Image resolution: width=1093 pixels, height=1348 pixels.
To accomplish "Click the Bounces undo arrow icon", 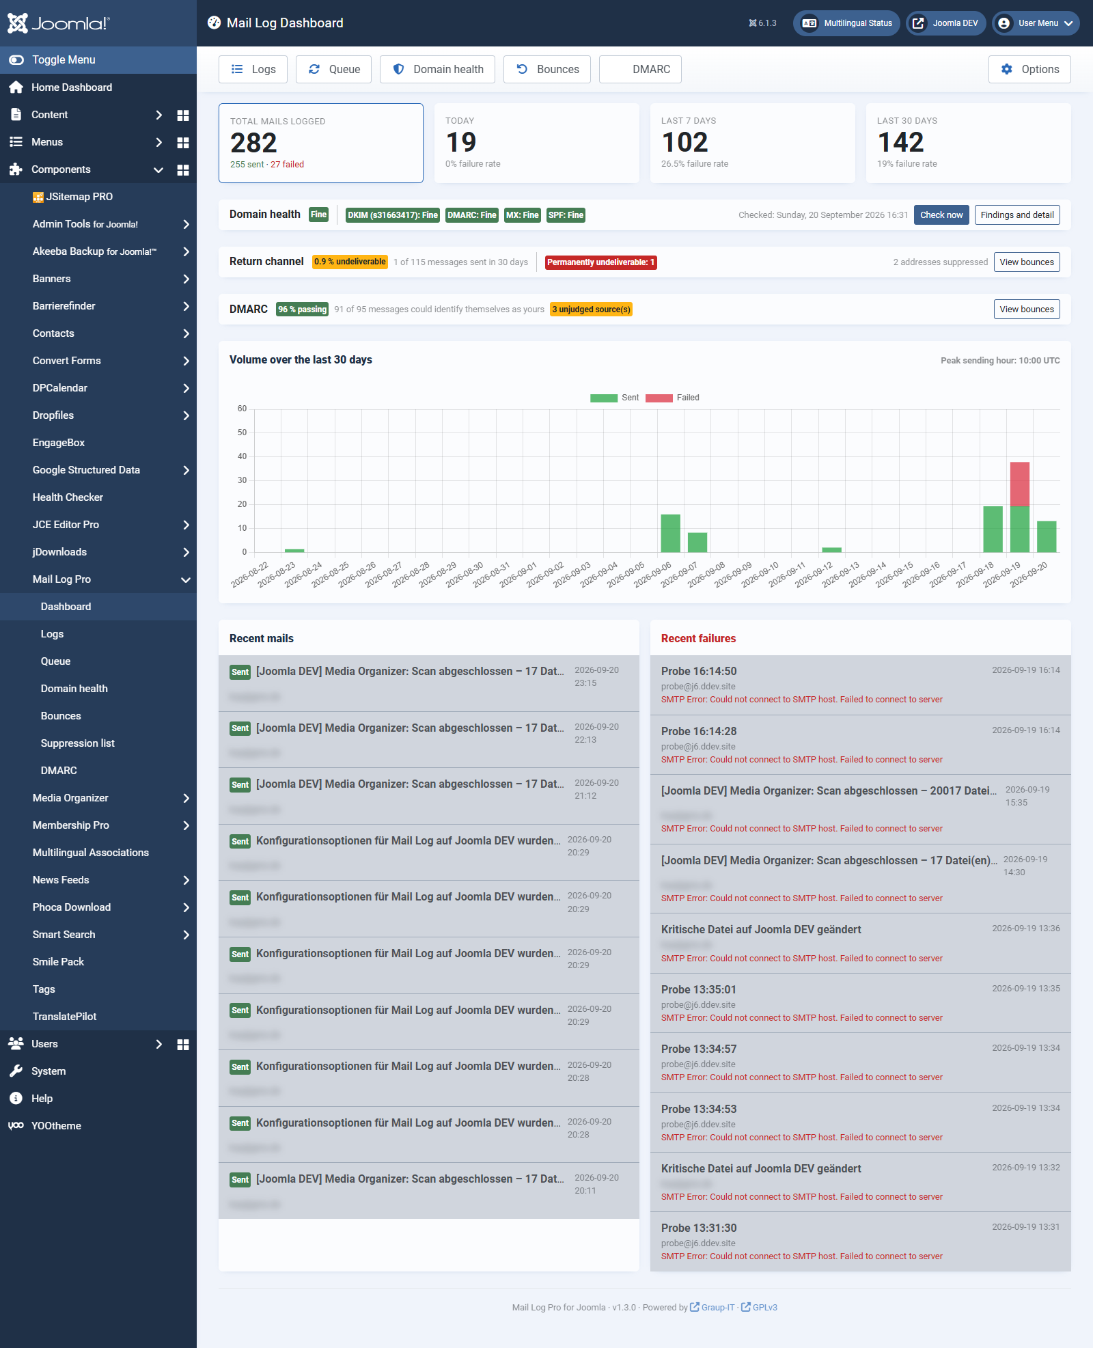I will [x=522, y=70].
